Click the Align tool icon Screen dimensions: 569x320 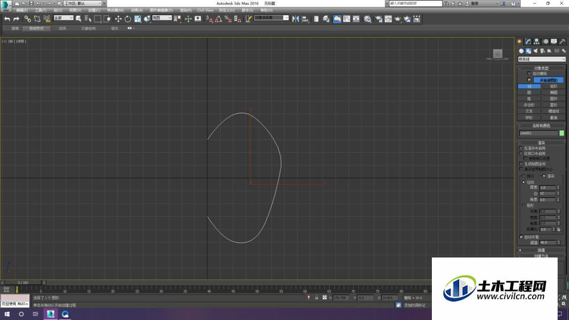pos(305,19)
